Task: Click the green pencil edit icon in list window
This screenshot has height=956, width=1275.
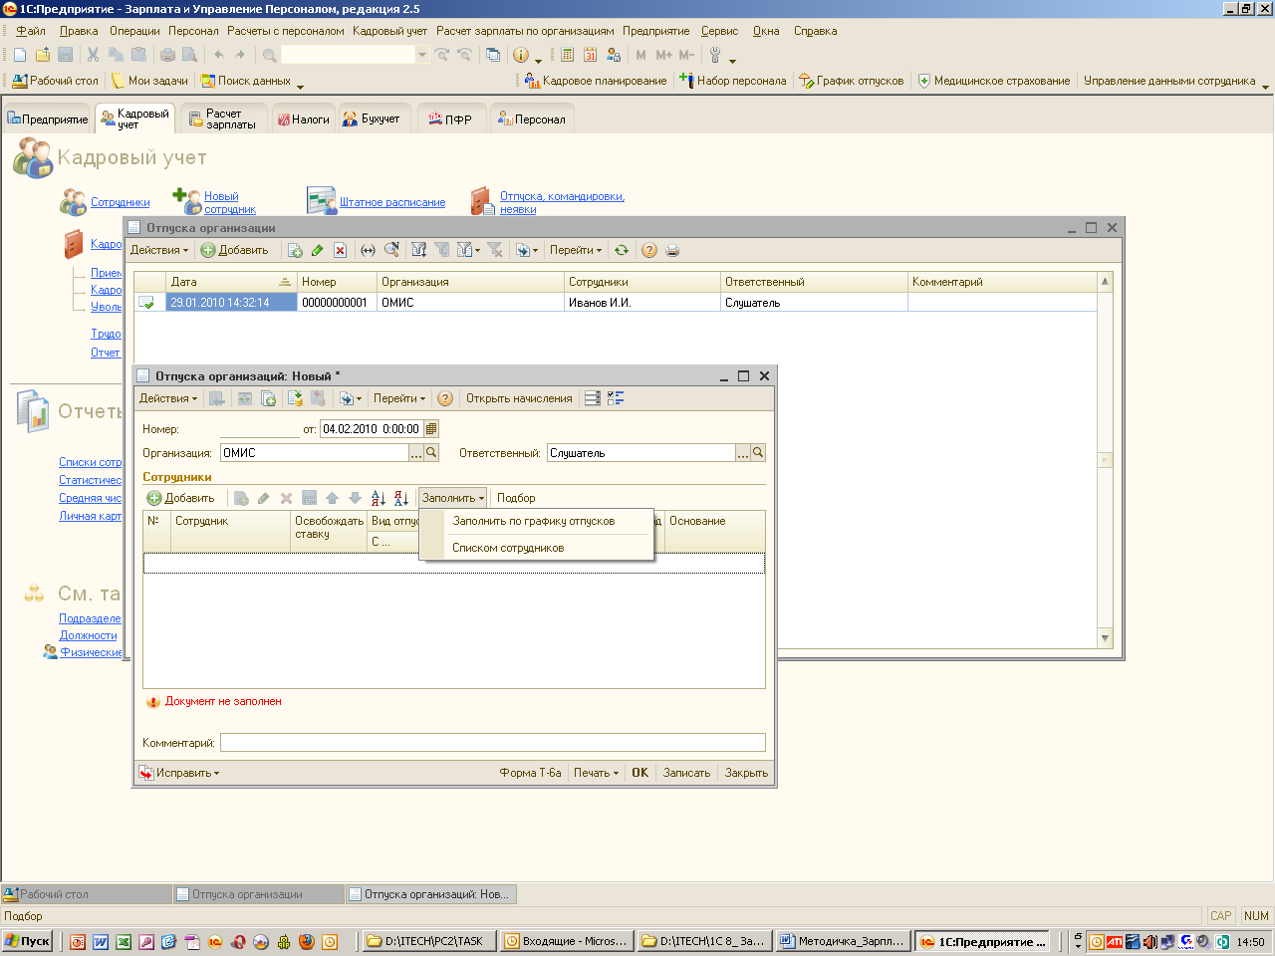Action: coord(318,250)
